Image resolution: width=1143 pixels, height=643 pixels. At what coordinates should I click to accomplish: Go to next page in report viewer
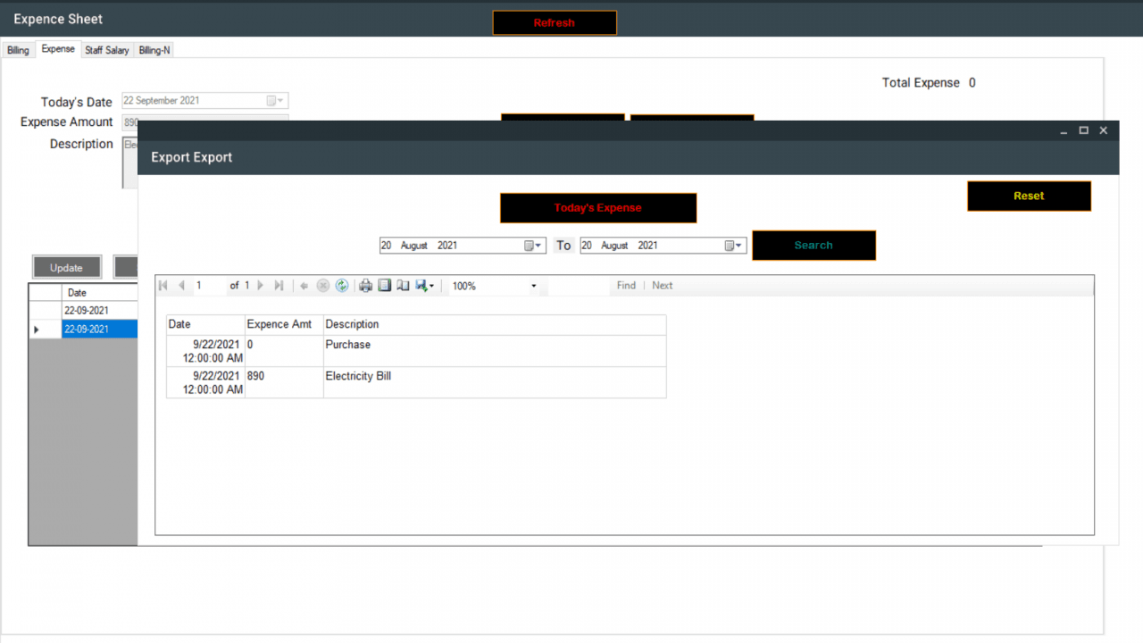(x=261, y=286)
